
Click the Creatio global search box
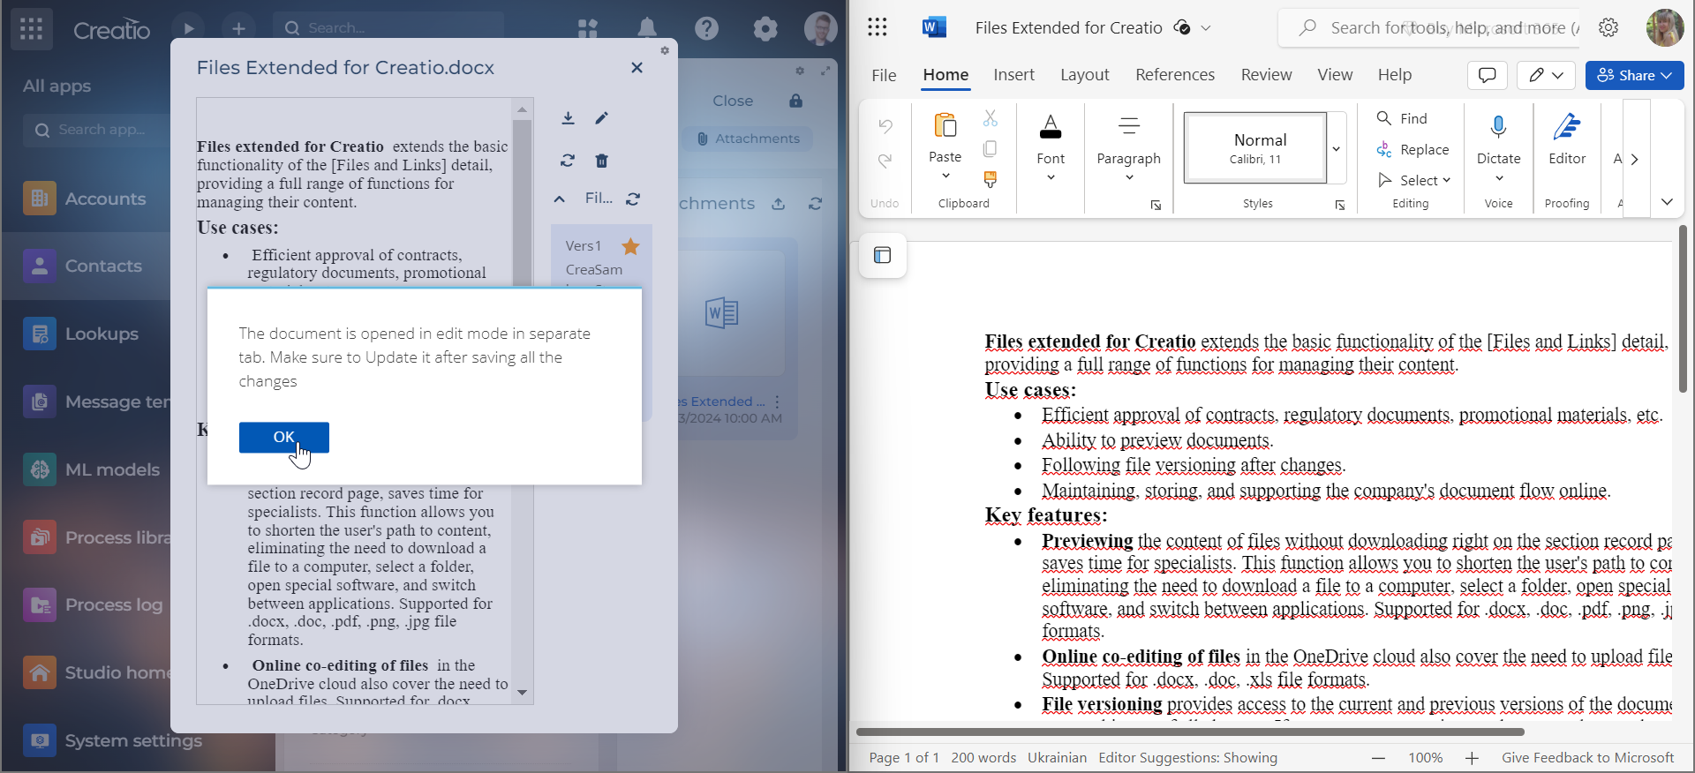pos(388,28)
